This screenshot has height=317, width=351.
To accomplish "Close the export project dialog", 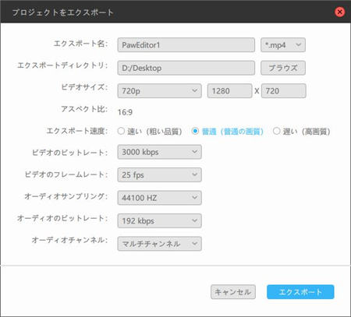I will pyautogui.click(x=339, y=12).
